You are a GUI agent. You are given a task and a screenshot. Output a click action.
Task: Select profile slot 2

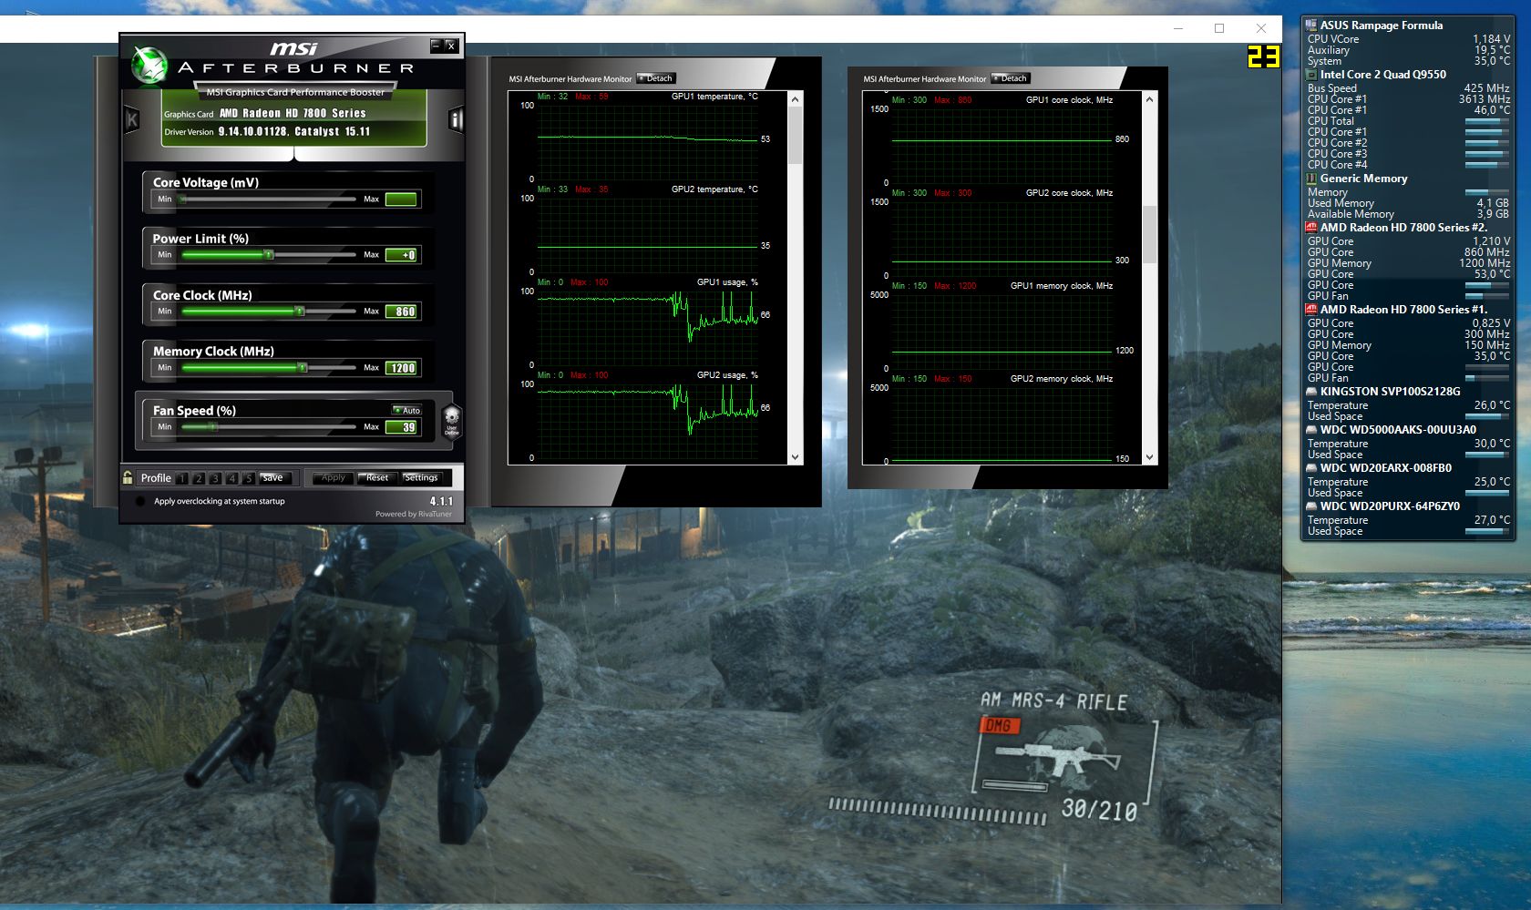click(199, 478)
